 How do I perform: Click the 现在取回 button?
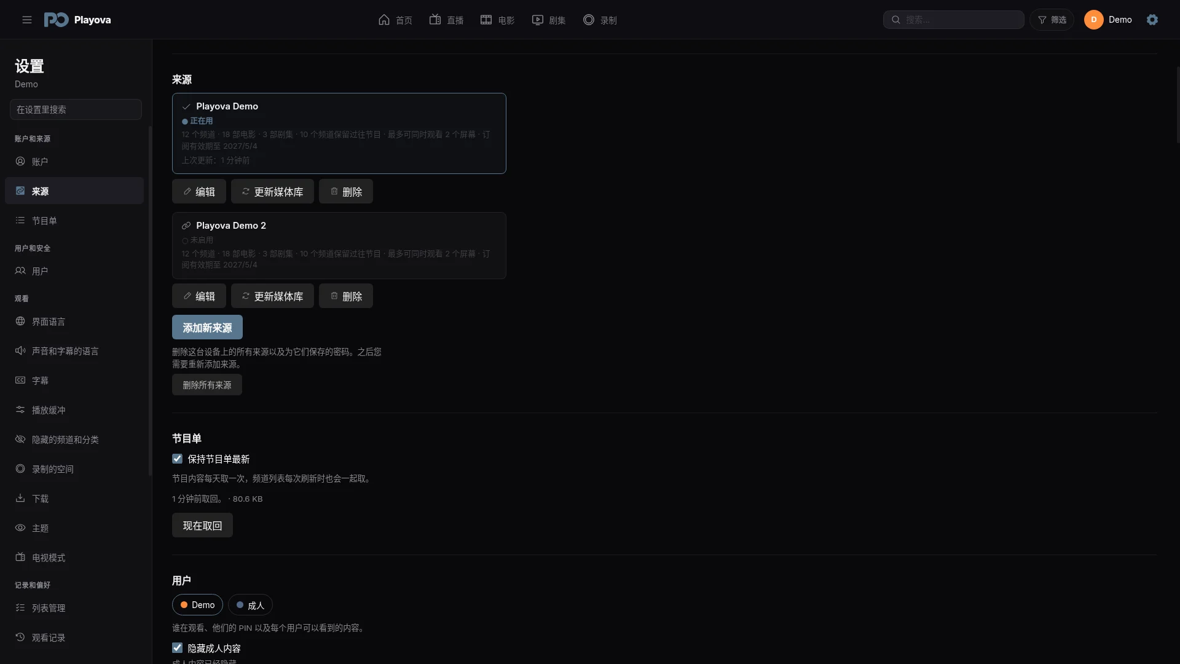pos(202,525)
